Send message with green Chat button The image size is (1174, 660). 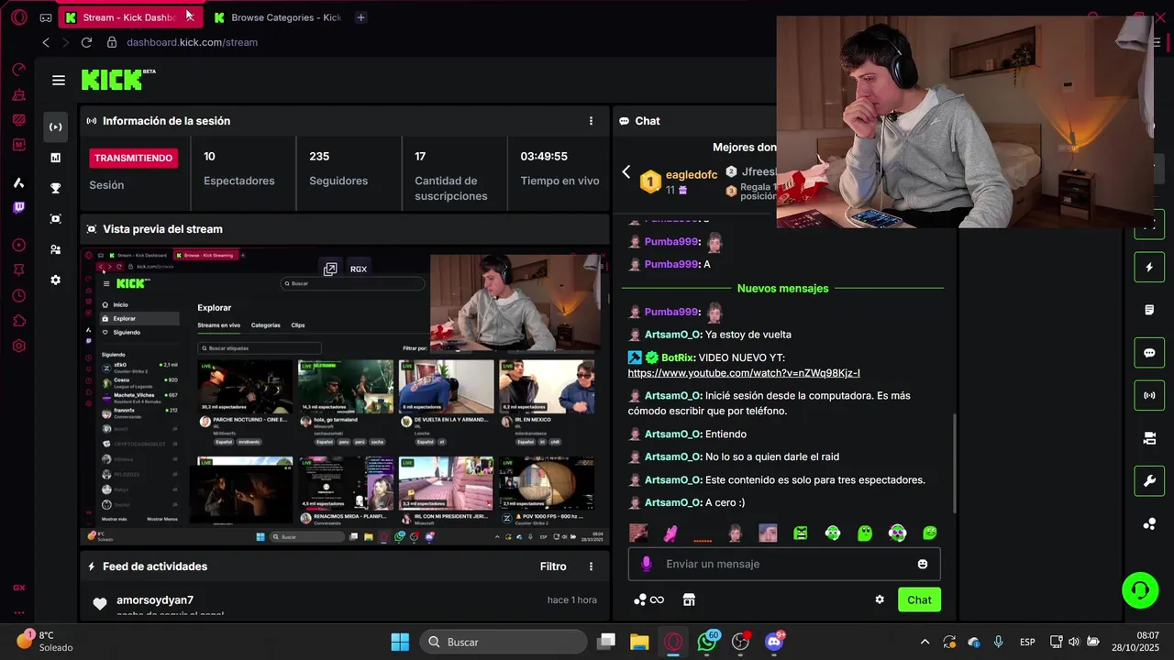click(x=919, y=599)
